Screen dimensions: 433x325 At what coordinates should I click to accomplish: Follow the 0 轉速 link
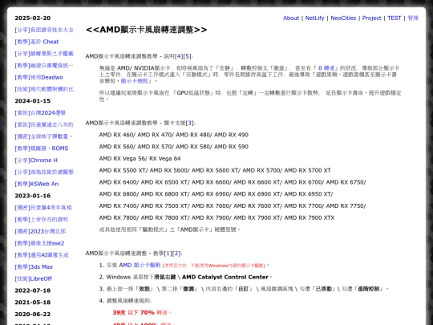pyautogui.click(x=326, y=68)
